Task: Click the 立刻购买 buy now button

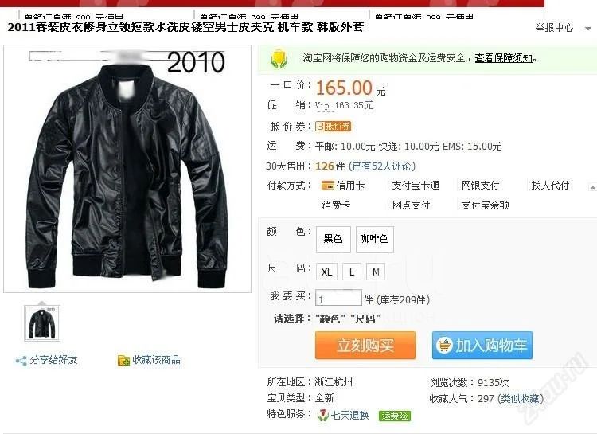Action: pos(365,346)
